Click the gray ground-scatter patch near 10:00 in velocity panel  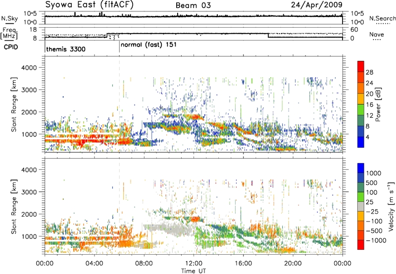[x=174, y=229]
